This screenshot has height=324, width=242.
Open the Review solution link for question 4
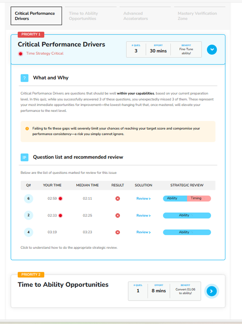[144, 232]
